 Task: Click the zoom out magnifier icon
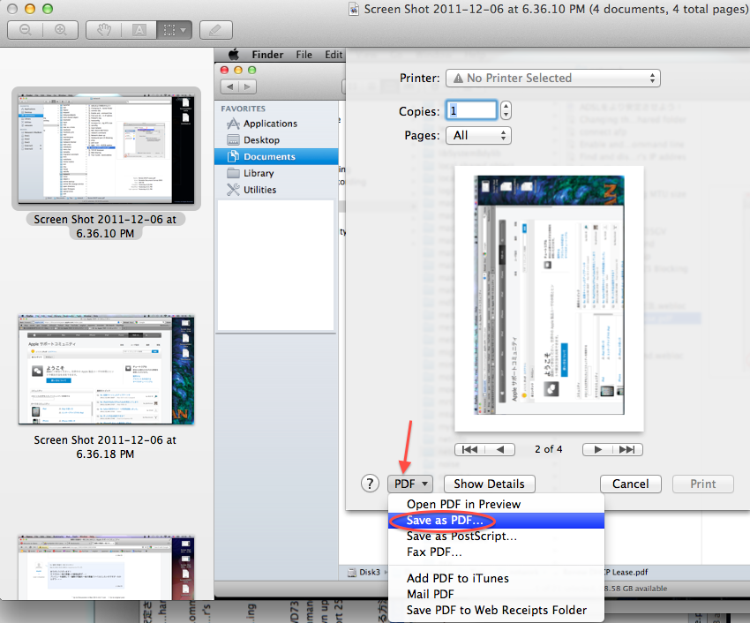point(26,30)
